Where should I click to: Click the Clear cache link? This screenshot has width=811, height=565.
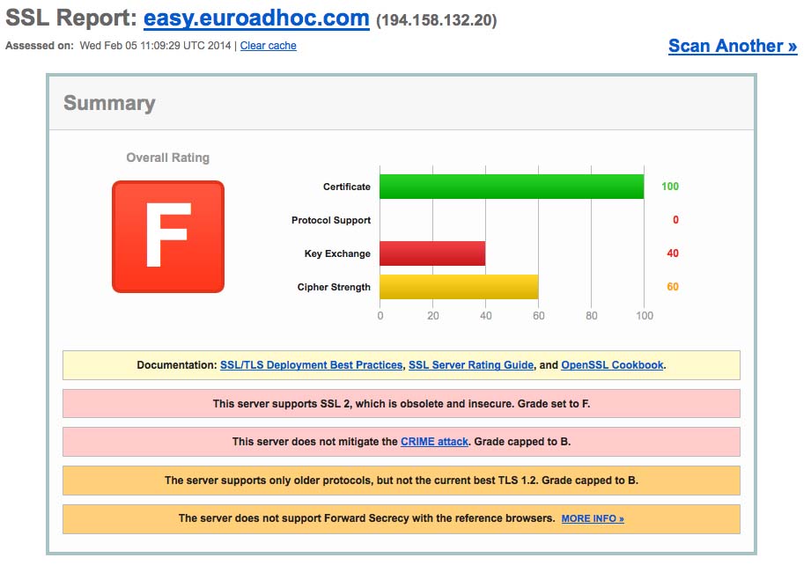click(268, 46)
